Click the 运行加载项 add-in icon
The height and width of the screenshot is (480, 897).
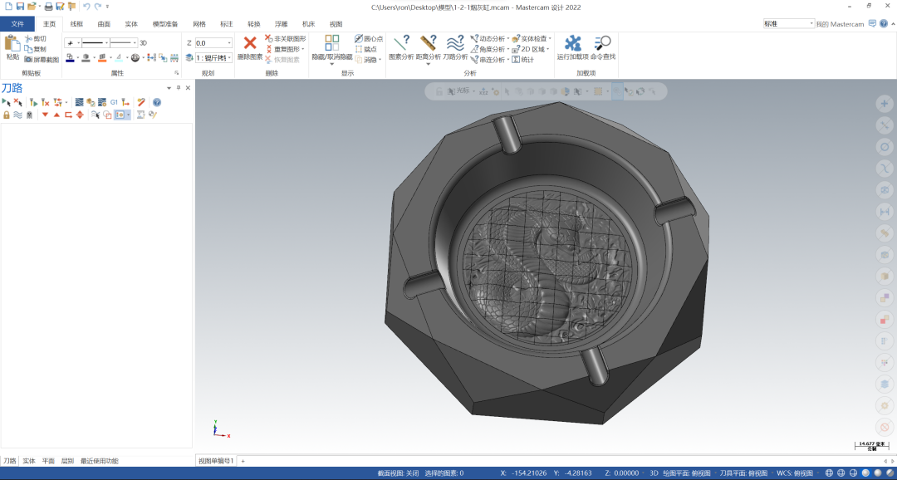click(572, 43)
